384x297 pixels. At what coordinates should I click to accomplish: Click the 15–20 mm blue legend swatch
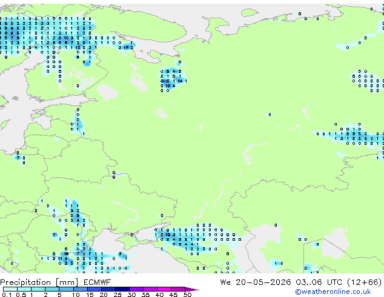pos(94,289)
